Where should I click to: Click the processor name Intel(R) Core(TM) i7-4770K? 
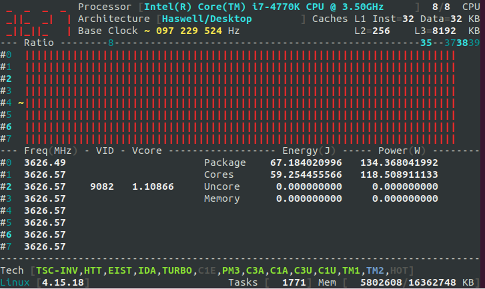pos(221,7)
